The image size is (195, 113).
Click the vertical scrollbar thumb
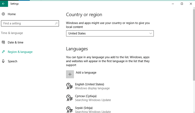(194, 45)
